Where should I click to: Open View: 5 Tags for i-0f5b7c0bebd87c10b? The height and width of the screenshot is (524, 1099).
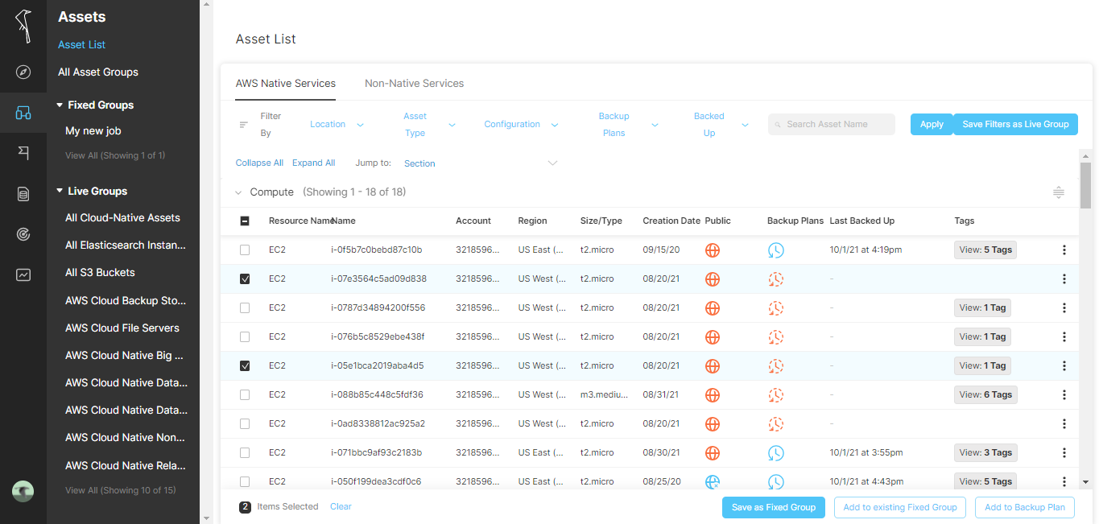(x=985, y=250)
